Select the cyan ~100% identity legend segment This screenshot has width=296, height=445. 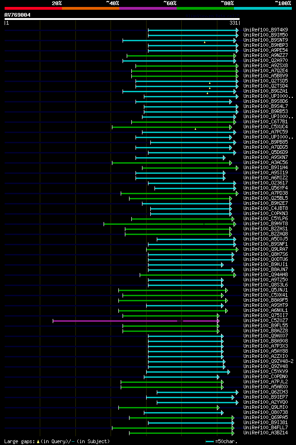pyautogui.click(x=263, y=8)
